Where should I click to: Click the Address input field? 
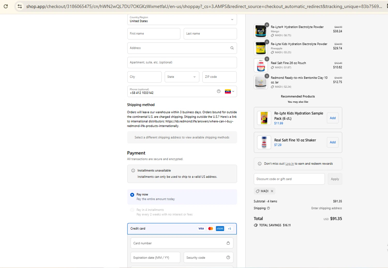point(182,48)
